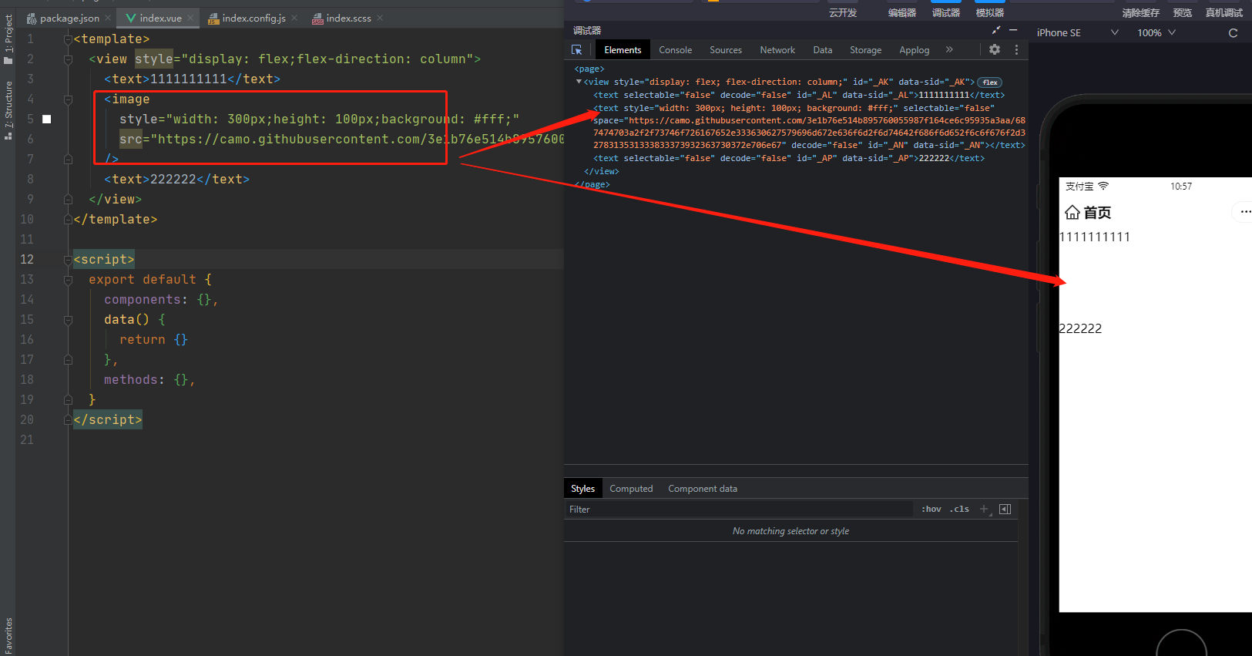Screen dimensions: 1252x656
Task: Collapse the template block on line 1
Action: coord(68,39)
